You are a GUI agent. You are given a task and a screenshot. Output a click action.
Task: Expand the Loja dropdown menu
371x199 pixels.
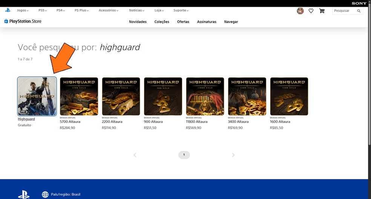click(159, 11)
